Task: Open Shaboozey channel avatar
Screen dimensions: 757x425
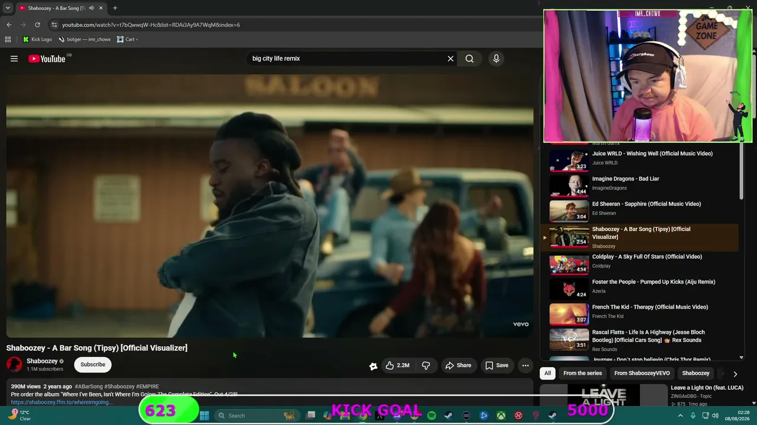Action: [14, 365]
